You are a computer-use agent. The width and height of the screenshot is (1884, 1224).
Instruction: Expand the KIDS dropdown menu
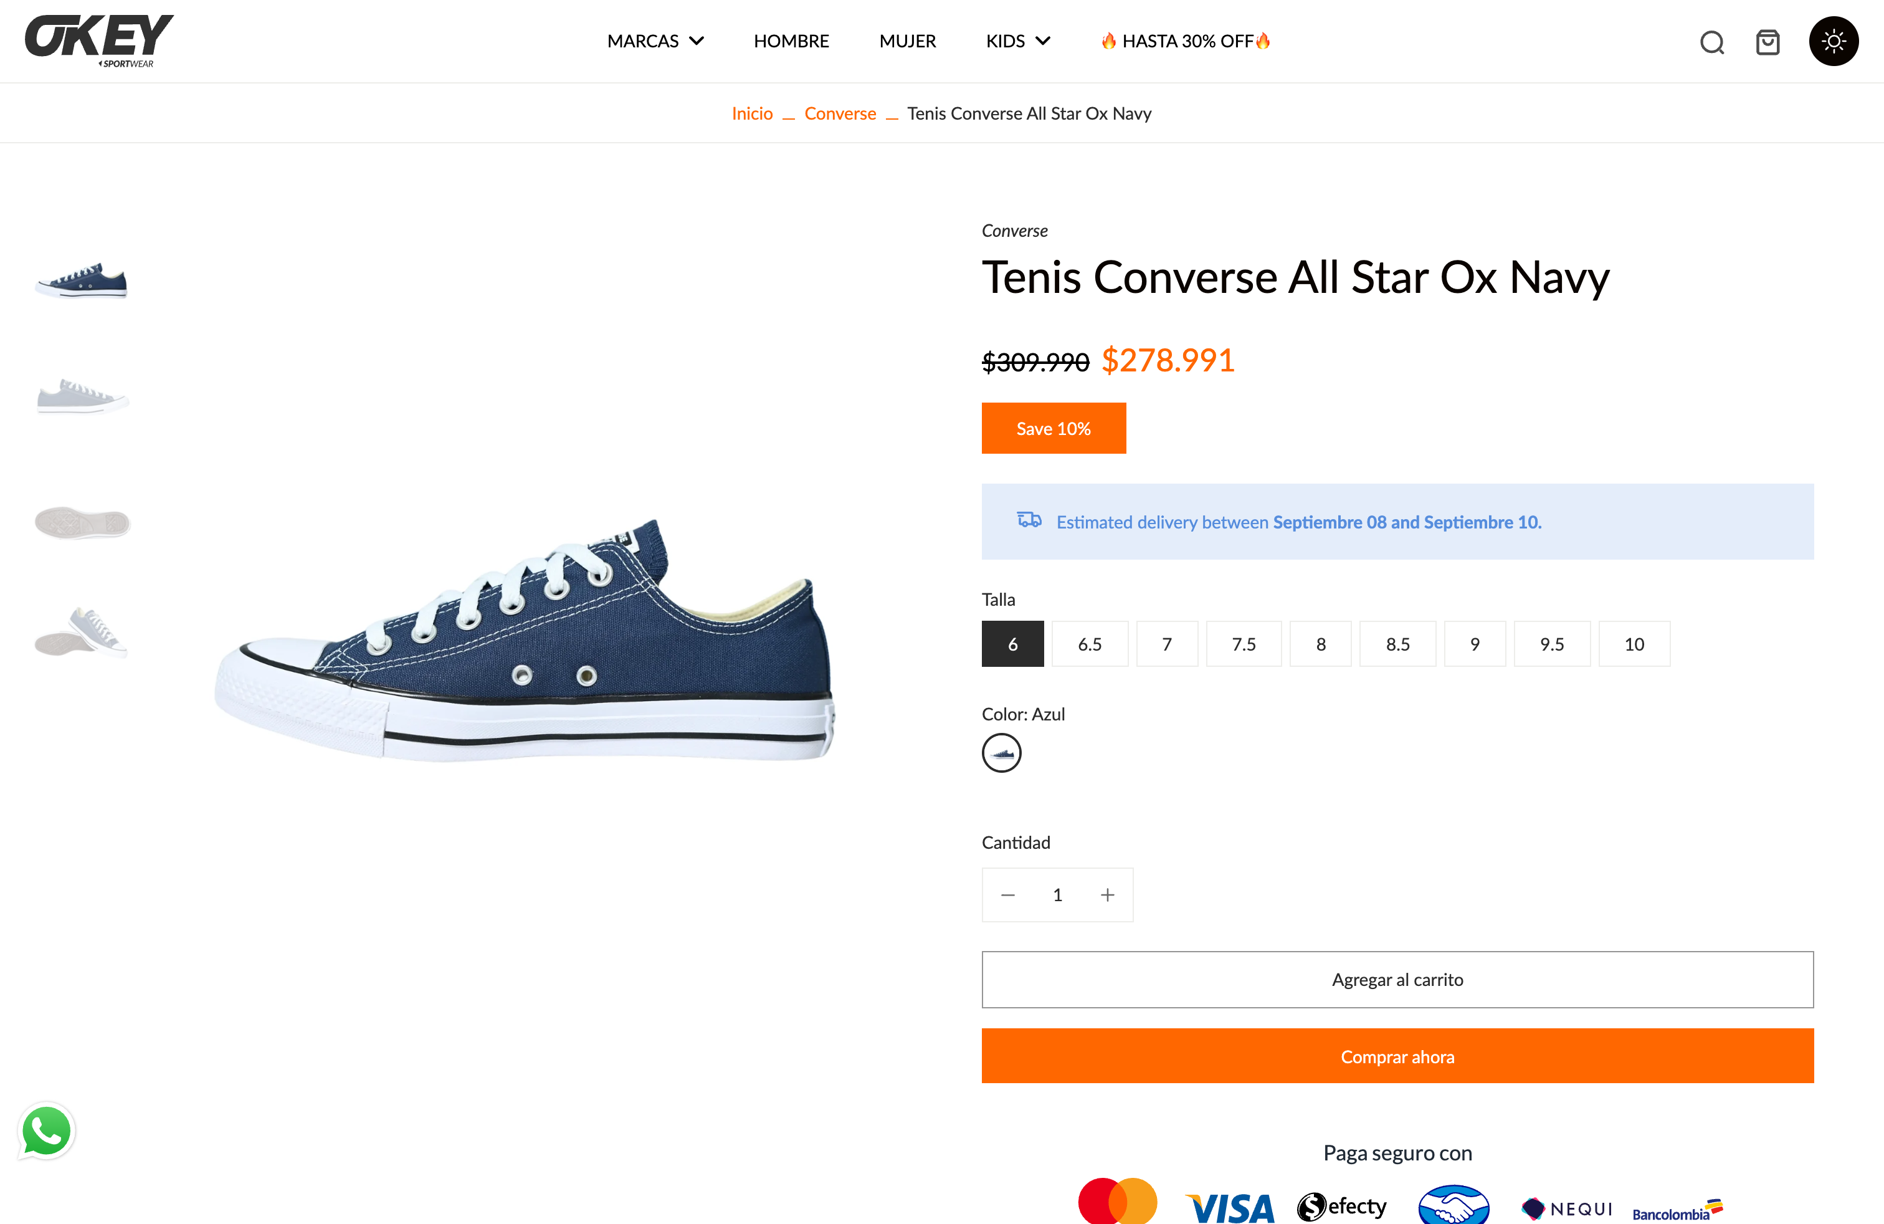click(x=1017, y=41)
